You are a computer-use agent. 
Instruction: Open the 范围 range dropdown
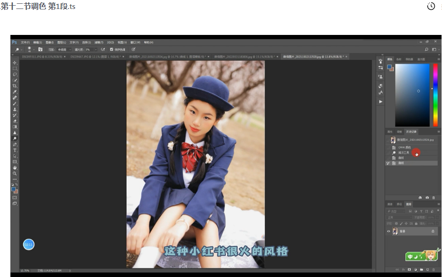(x=64, y=50)
